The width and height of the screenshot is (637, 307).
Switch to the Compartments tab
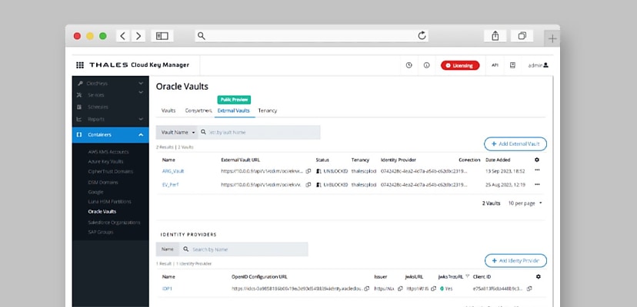(198, 111)
